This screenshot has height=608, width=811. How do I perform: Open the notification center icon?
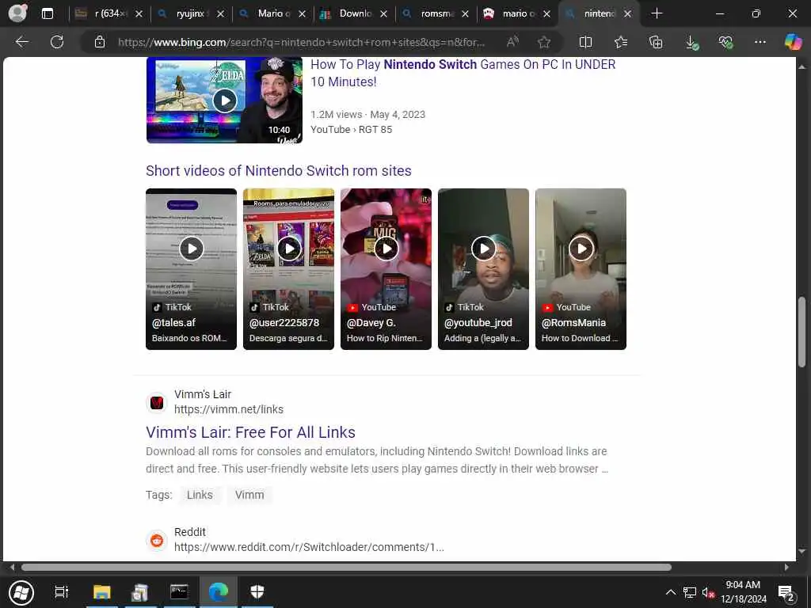pos(786,592)
